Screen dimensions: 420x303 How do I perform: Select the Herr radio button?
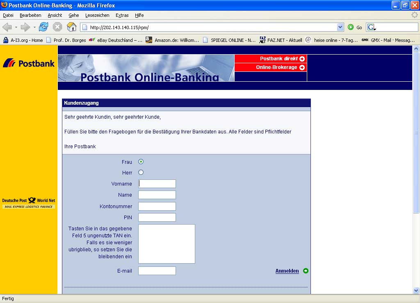tap(141, 172)
